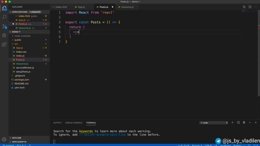Image resolution: width=260 pixels, height=146 pixels.
Task: Open the Run and Debug view
Action: pos(4,35)
